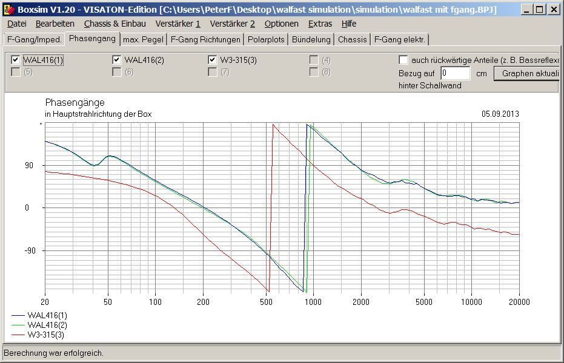Open the Verstärker 1 menu
This screenshot has width=564, height=363.
pos(177,24)
